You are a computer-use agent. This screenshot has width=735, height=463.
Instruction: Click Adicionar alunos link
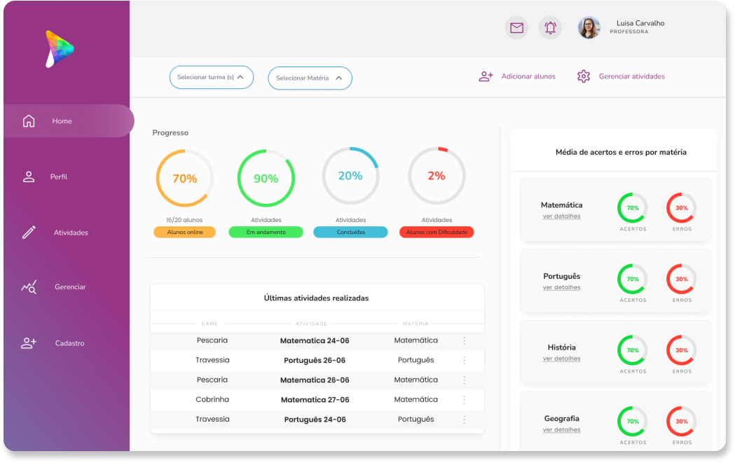coord(528,76)
